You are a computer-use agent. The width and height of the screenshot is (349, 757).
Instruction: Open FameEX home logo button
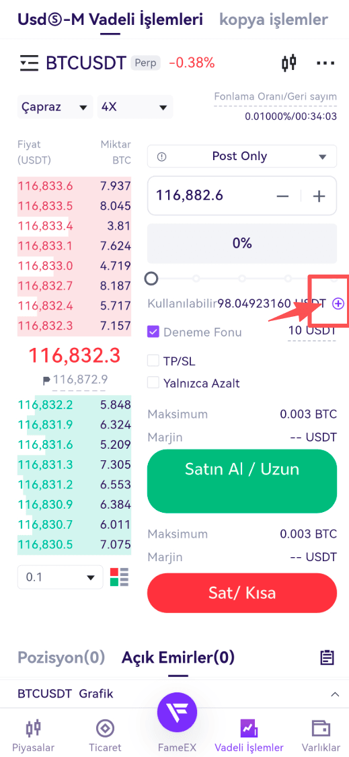177,712
